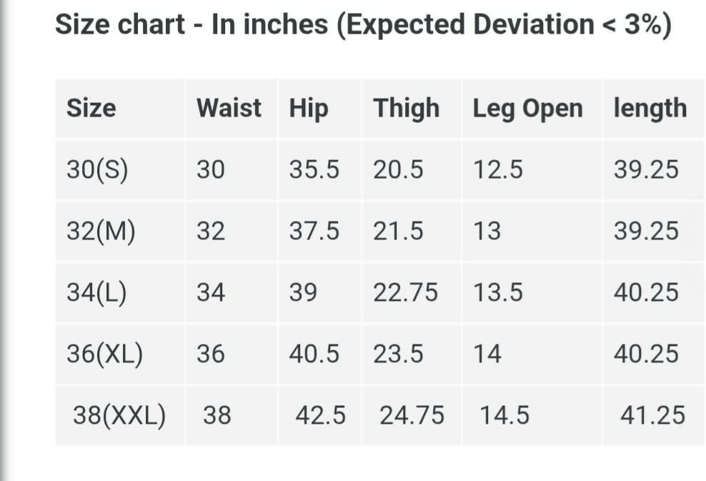706x481 pixels.
Task: Select the 36(XL) size row label
Action: pos(104,354)
